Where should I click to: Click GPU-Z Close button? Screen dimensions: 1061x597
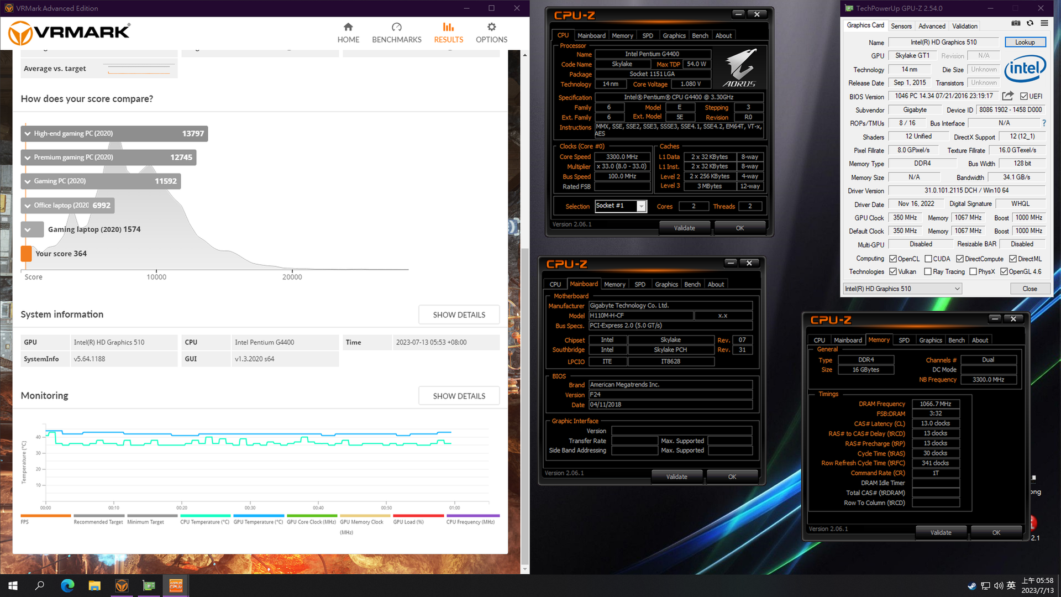(1030, 289)
